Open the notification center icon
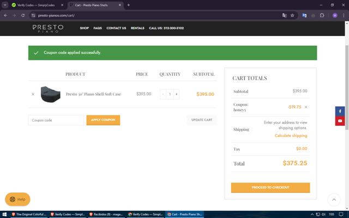 click(341, 214)
